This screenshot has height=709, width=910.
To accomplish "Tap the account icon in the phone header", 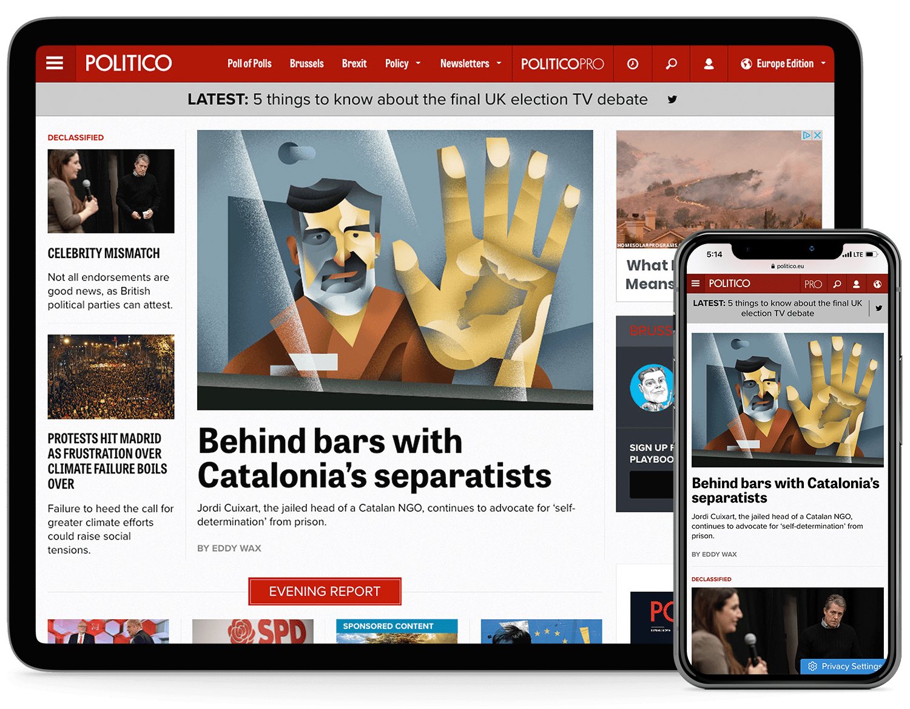I will 856,284.
